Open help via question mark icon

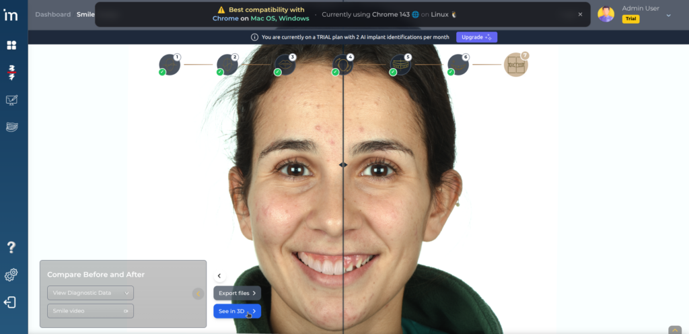click(11, 248)
